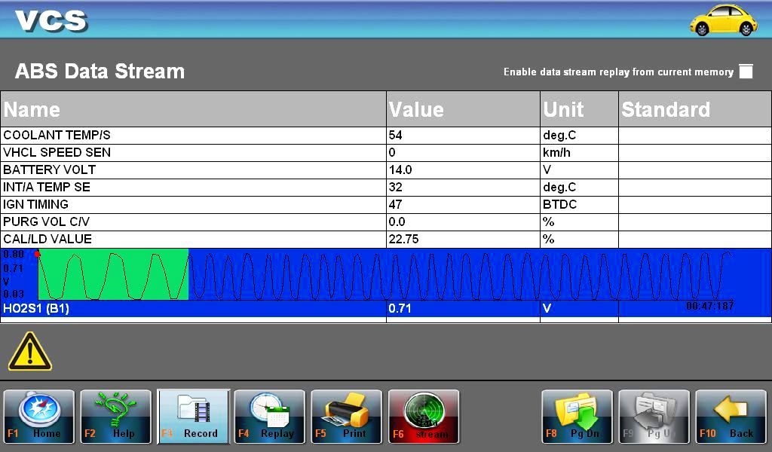Click the yellow car icon
Image resolution: width=772 pixels, height=452 pixels.
(723, 20)
